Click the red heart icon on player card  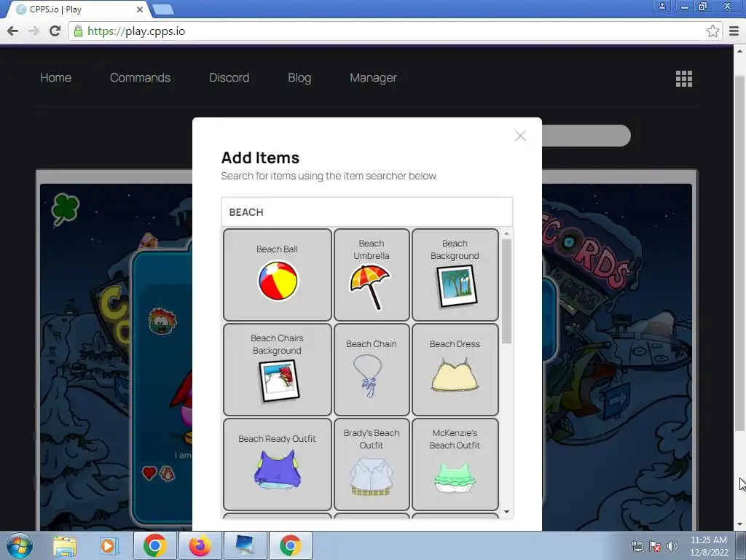pyautogui.click(x=149, y=472)
